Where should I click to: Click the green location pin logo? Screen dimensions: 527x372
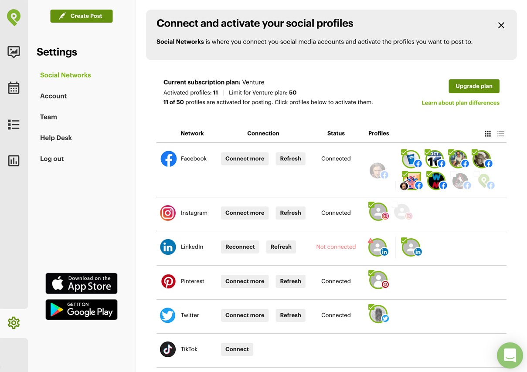point(14,17)
